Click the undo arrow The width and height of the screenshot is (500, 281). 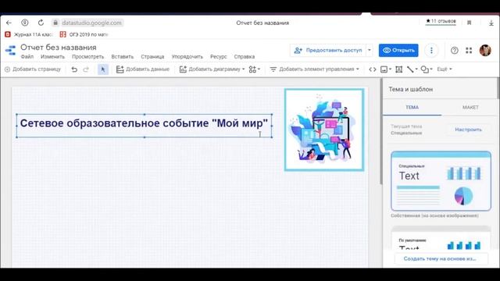[74, 69]
